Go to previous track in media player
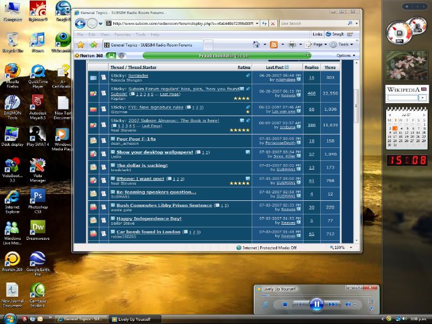Screen dimensions: 432x324 click(300, 305)
